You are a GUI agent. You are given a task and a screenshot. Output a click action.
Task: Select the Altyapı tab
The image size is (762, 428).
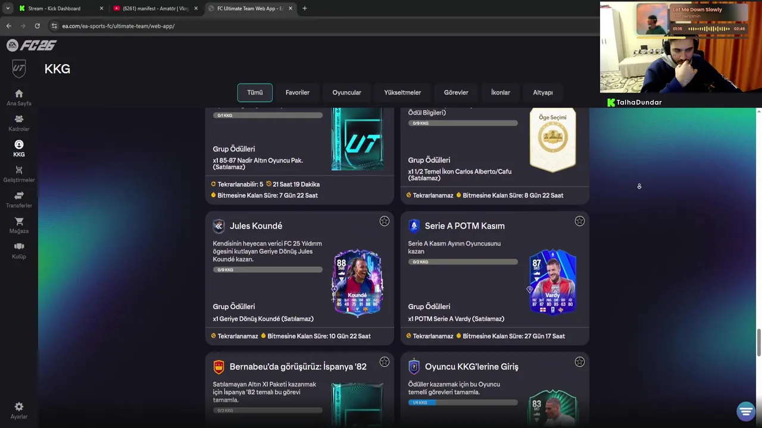[x=543, y=93]
